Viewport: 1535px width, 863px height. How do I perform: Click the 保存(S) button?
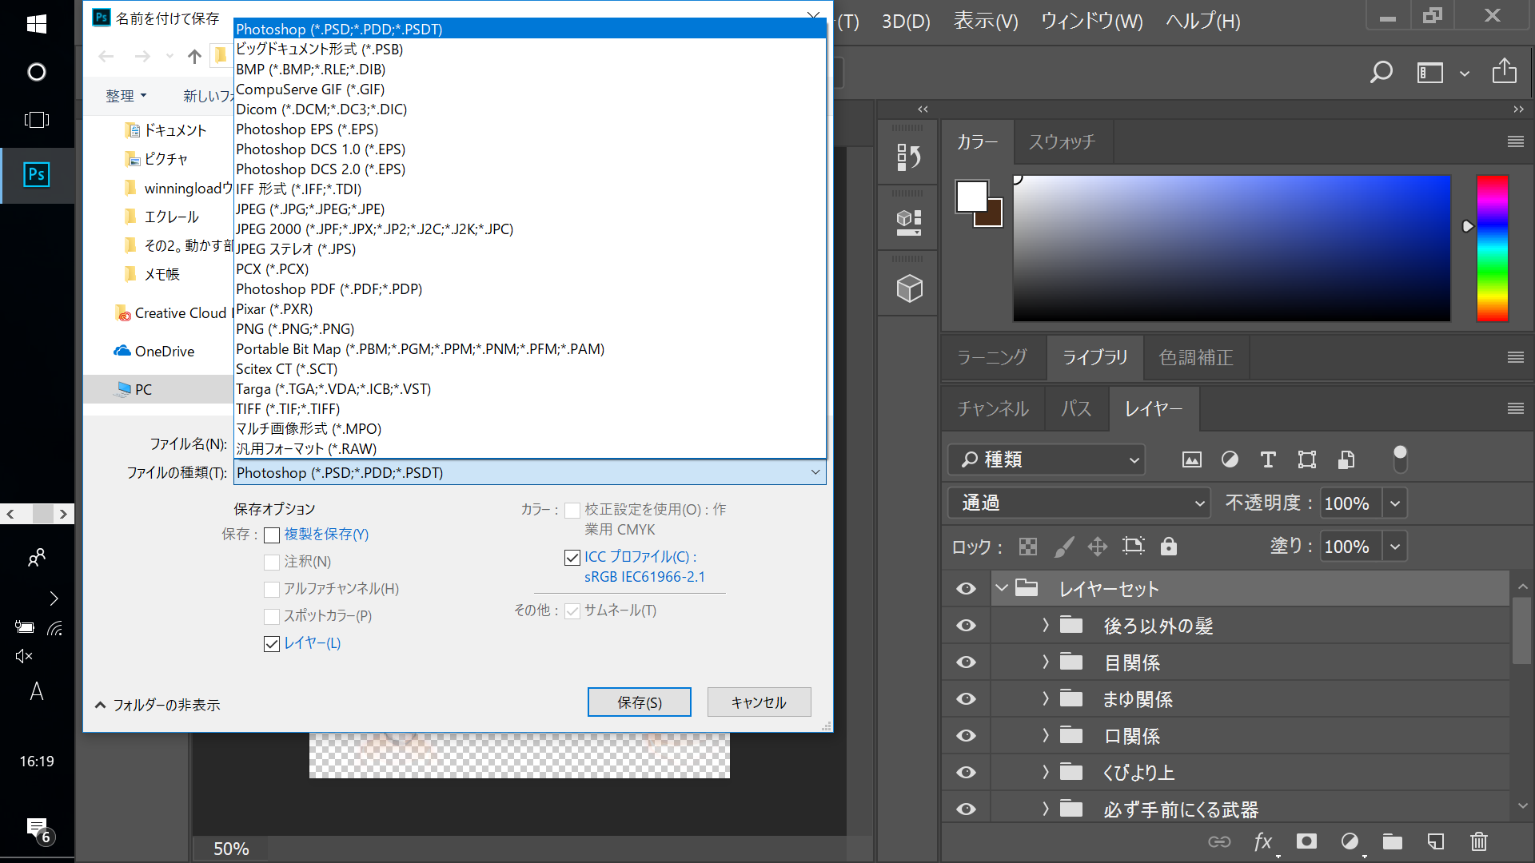pos(640,702)
